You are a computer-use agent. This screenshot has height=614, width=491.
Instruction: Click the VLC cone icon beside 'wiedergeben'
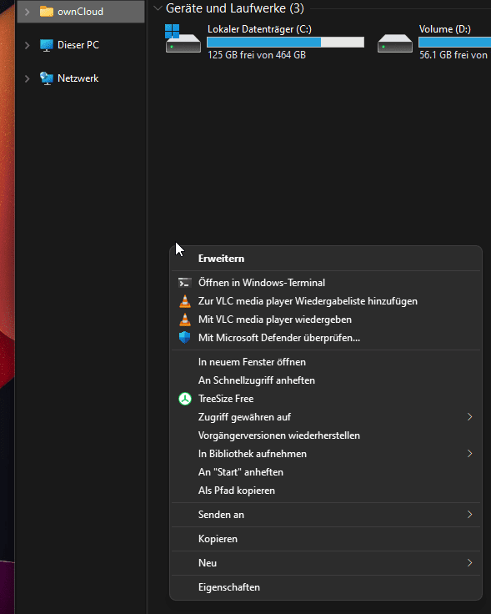pos(185,320)
